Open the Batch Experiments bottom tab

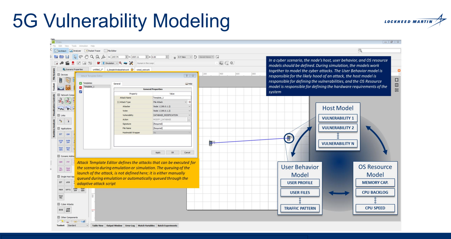167,225
